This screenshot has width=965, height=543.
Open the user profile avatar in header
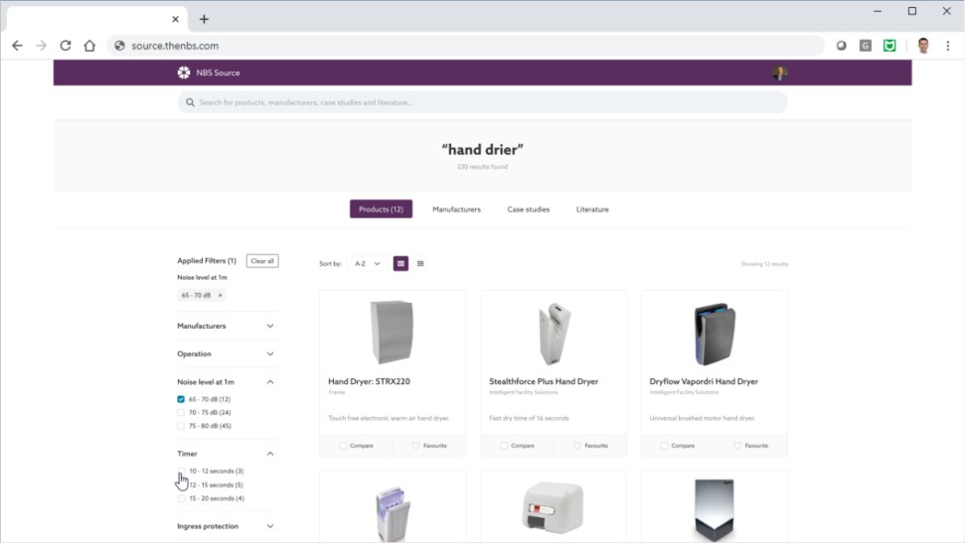[780, 72]
